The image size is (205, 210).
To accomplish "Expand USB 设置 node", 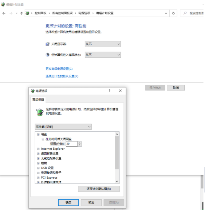I will 38,168.
